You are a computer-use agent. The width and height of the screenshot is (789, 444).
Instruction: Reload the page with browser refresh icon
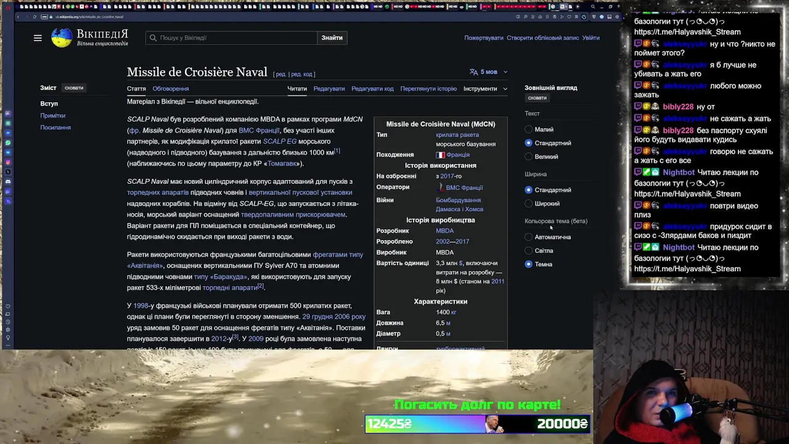35,17
